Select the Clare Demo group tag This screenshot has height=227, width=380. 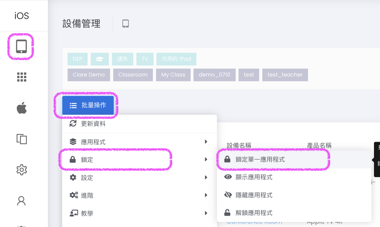click(x=88, y=75)
